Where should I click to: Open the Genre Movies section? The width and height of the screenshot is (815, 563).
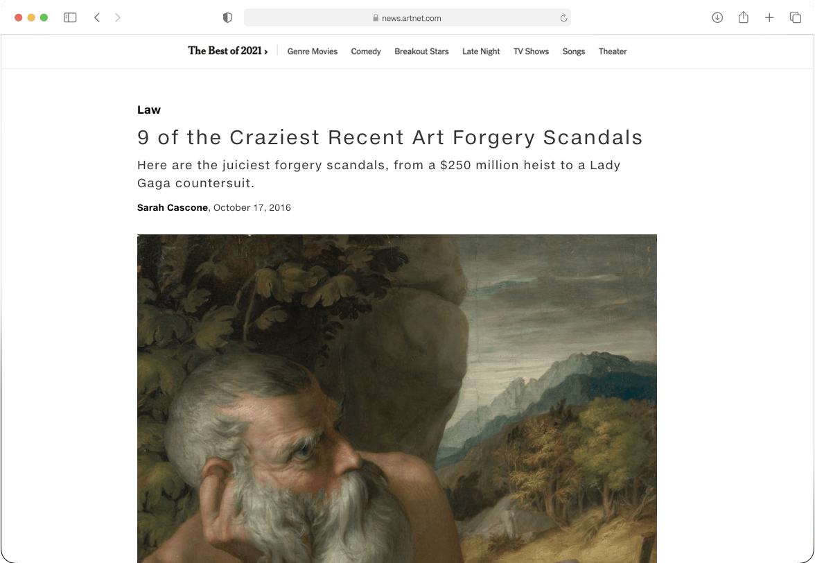(x=313, y=51)
